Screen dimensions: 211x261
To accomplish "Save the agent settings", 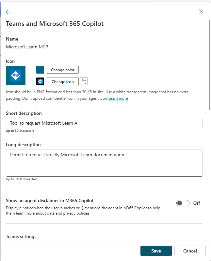I will (156, 251).
